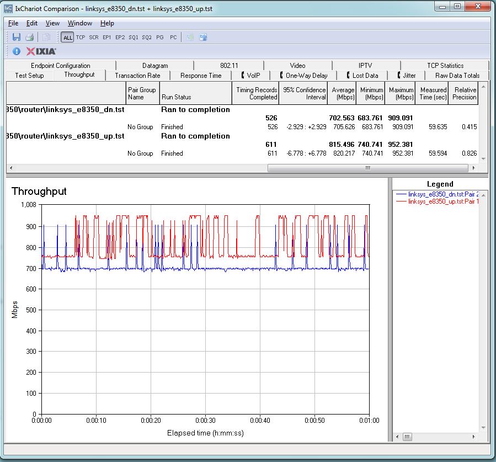Click the Copy icon in toolbar
This screenshot has height=462, width=496.
pyautogui.click(x=46, y=38)
